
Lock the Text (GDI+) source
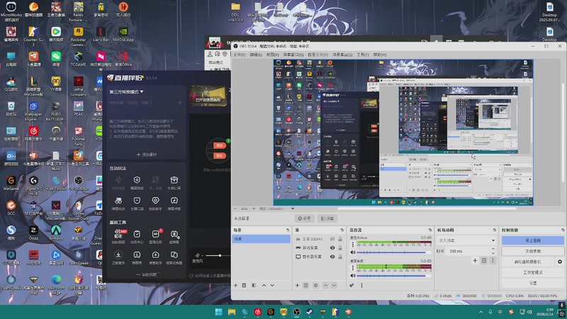pos(340,239)
